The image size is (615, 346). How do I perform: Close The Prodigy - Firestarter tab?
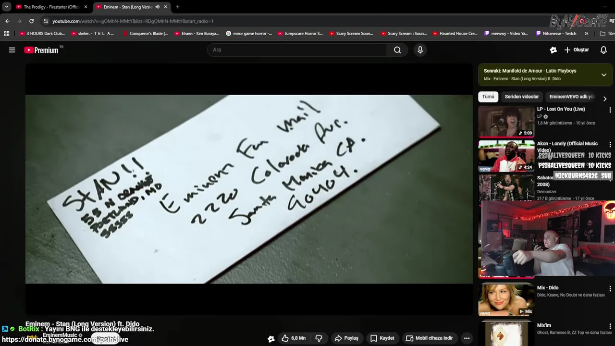click(x=86, y=7)
